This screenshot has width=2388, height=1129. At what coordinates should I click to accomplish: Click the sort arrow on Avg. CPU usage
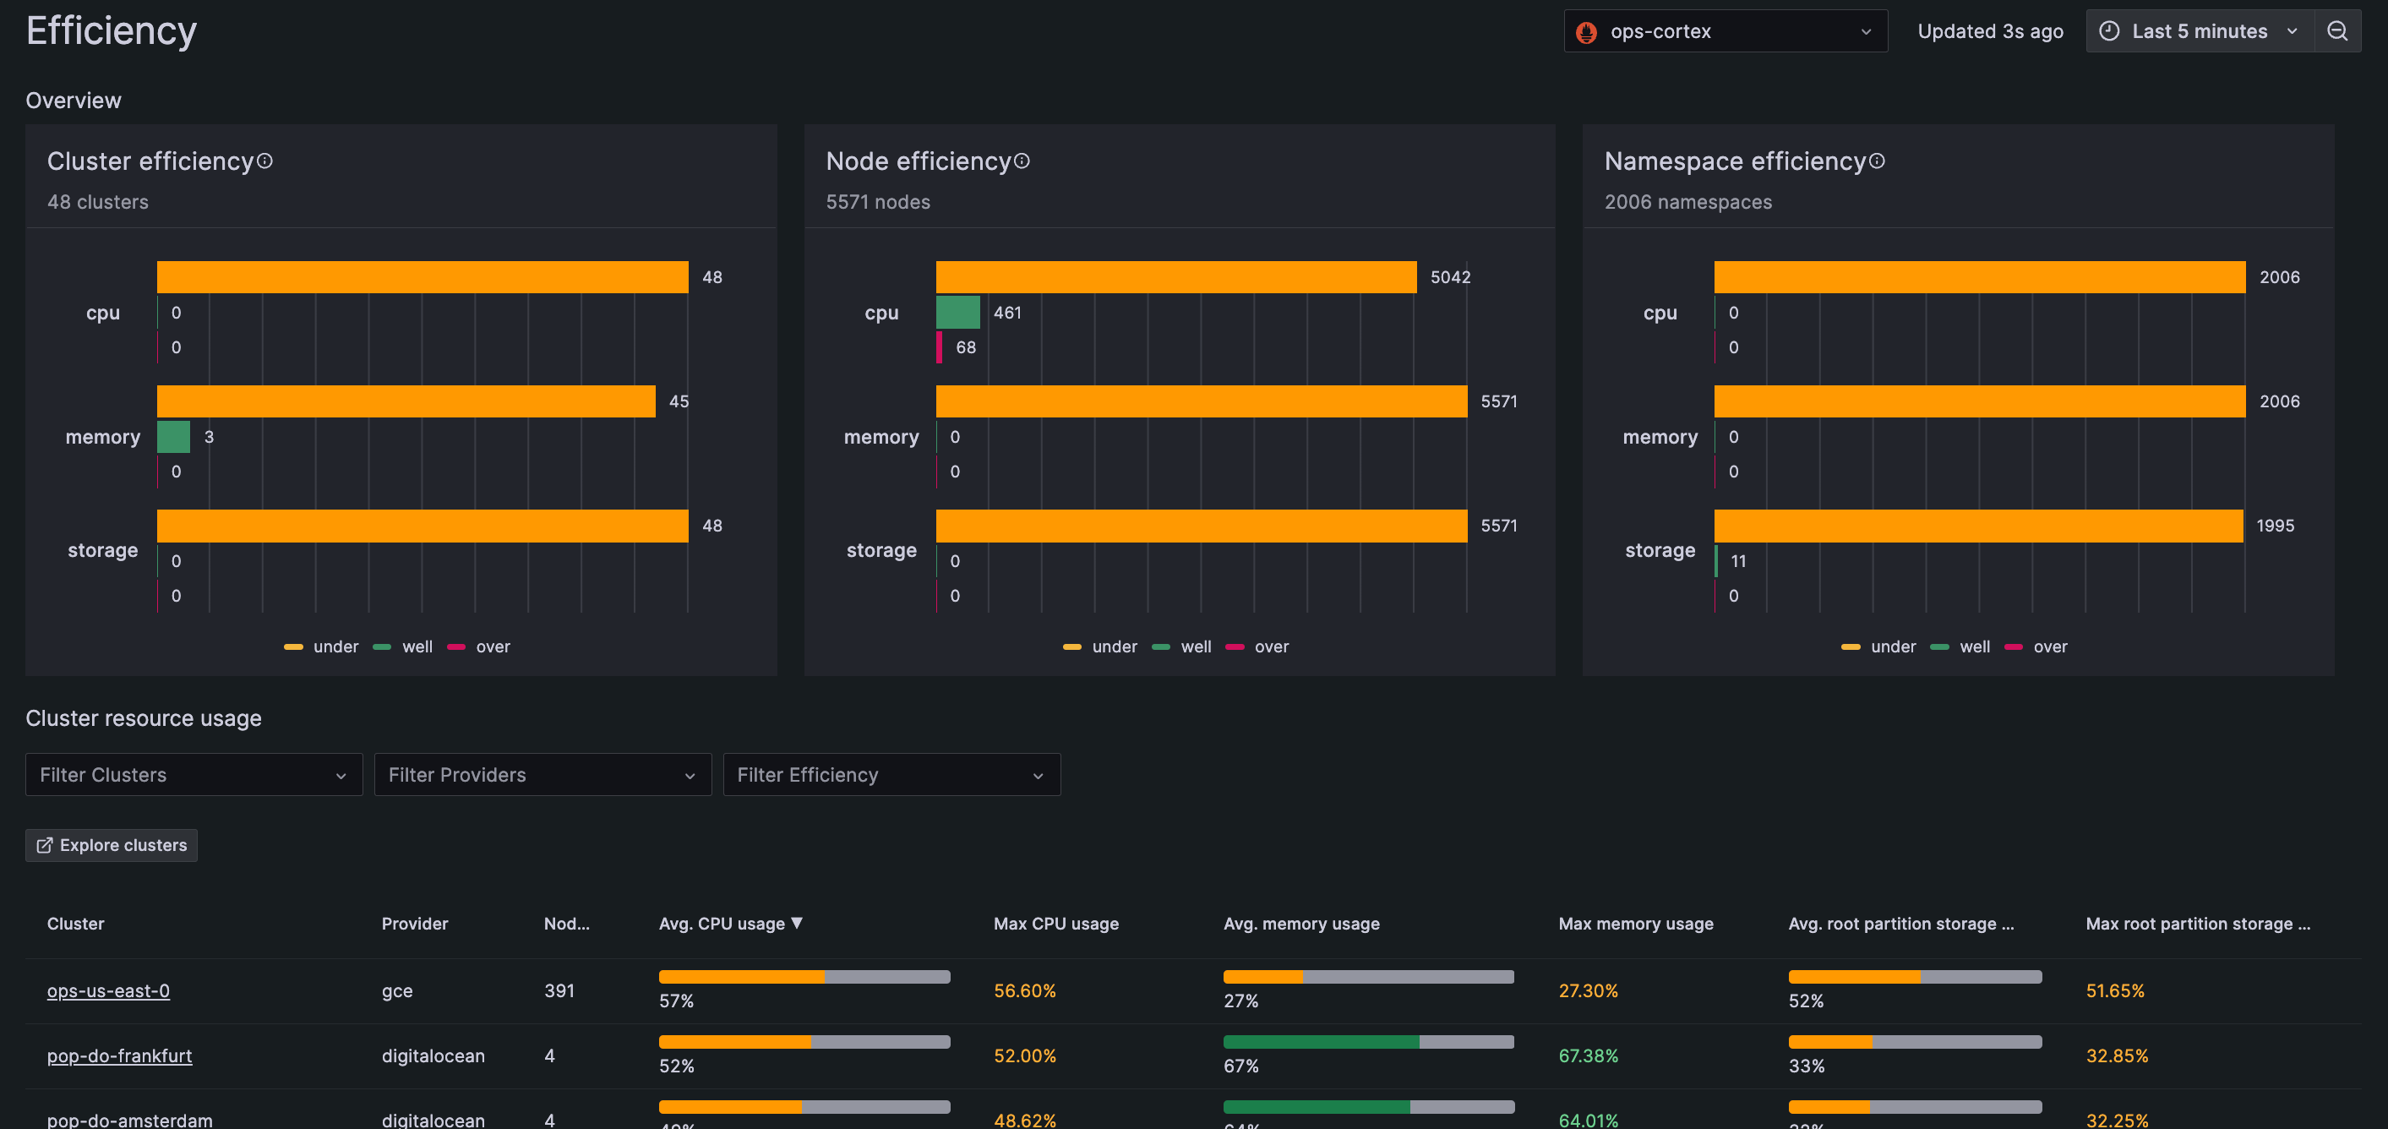pyautogui.click(x=797, y=923)
